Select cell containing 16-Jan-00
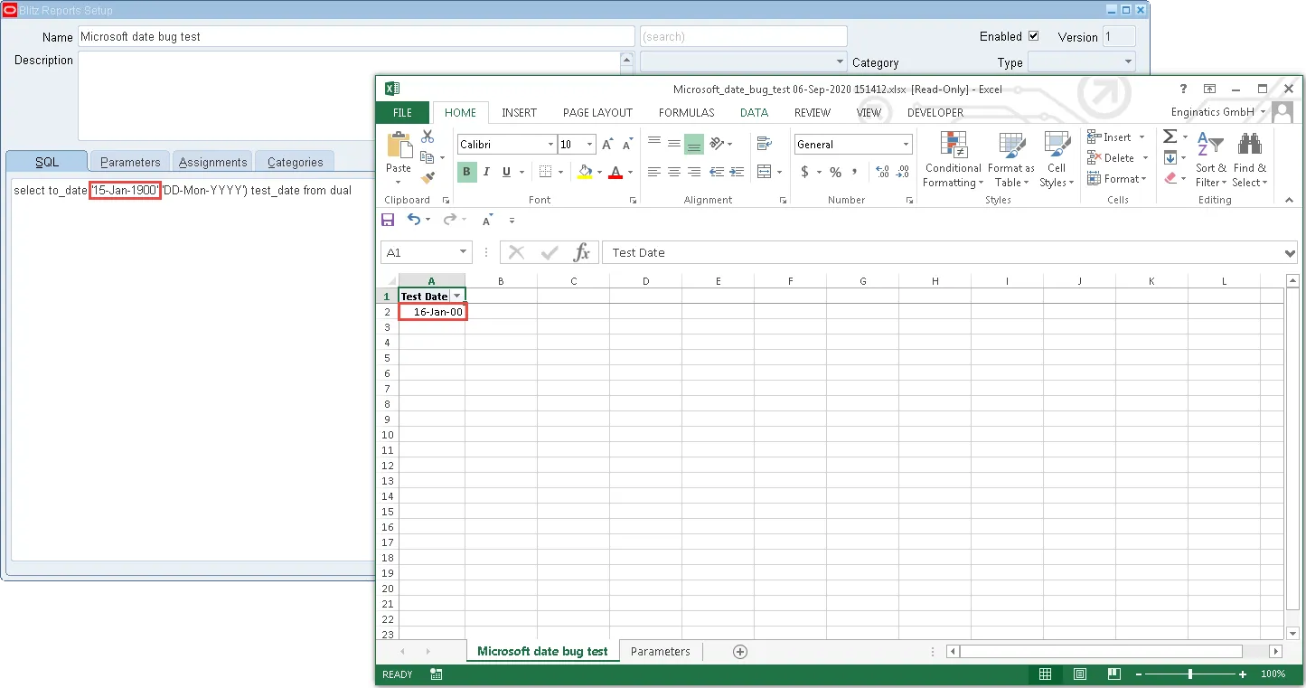Screen dimensions: 1306x688 432,312
